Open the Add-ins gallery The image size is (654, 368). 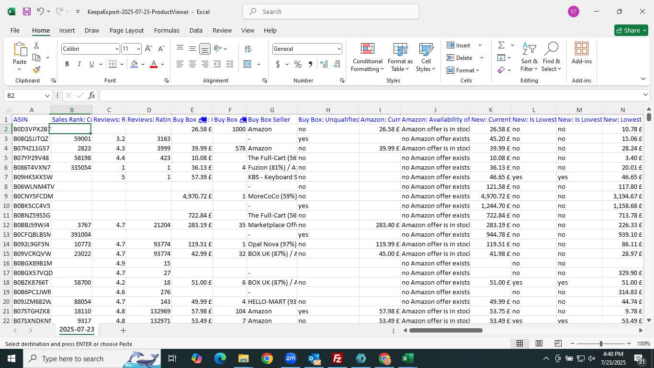tap(582, 53)
